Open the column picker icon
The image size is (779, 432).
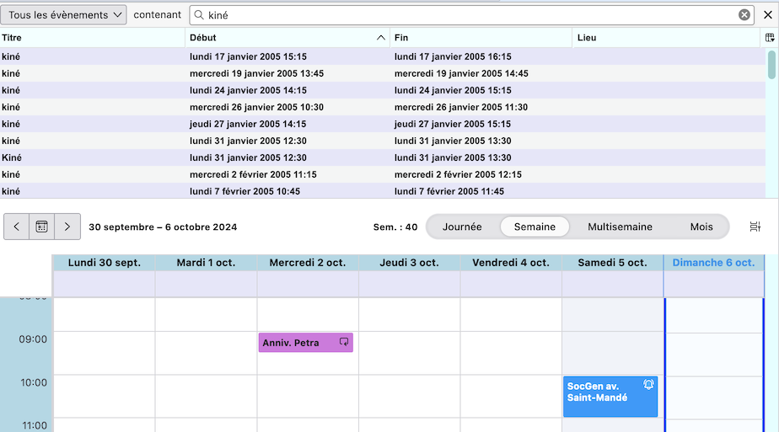(769, 38)
